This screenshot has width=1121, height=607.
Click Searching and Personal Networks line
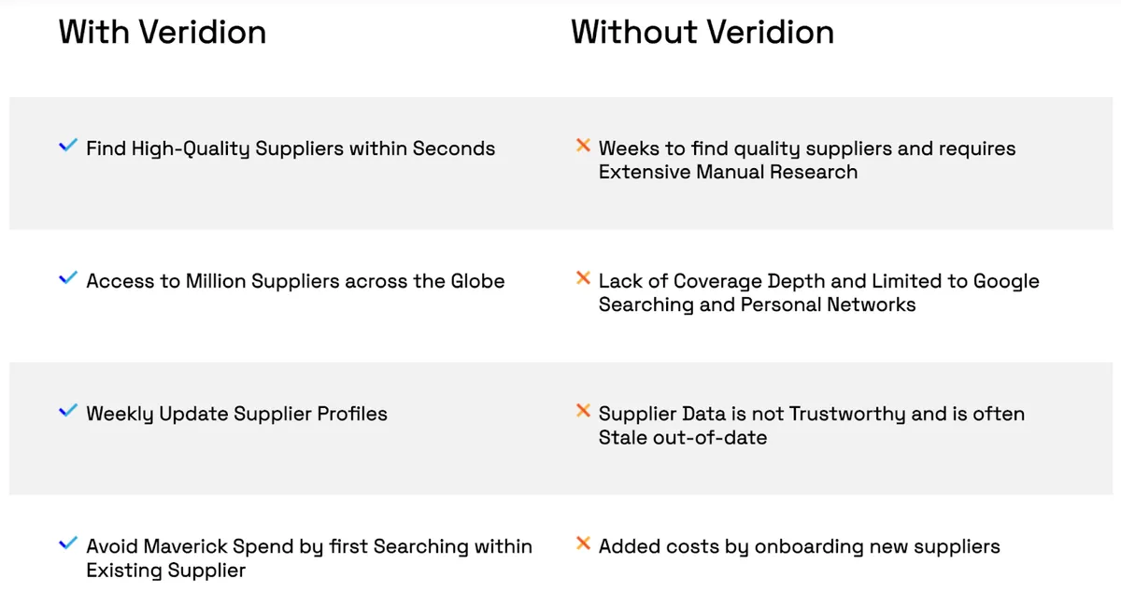[x=758, y=305]
